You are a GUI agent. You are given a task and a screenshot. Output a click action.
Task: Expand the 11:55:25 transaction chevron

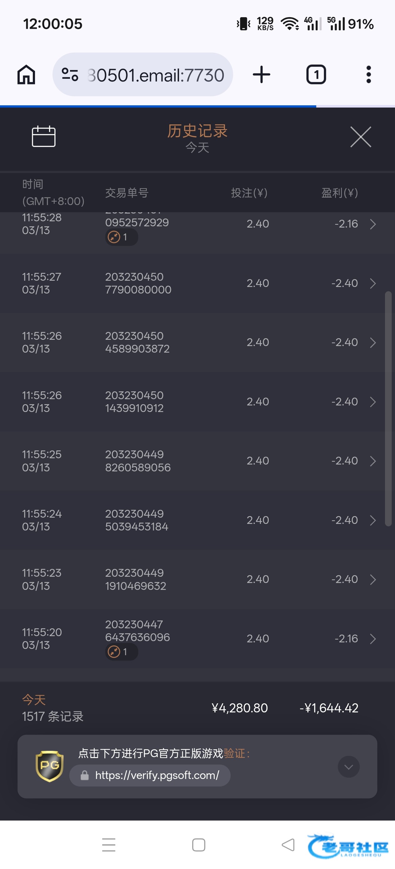pos(372,461)
